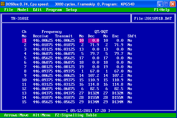The image size is (177, 118).
Task: Click the Arrows:Move hint
Action: [x=16, y=115]
